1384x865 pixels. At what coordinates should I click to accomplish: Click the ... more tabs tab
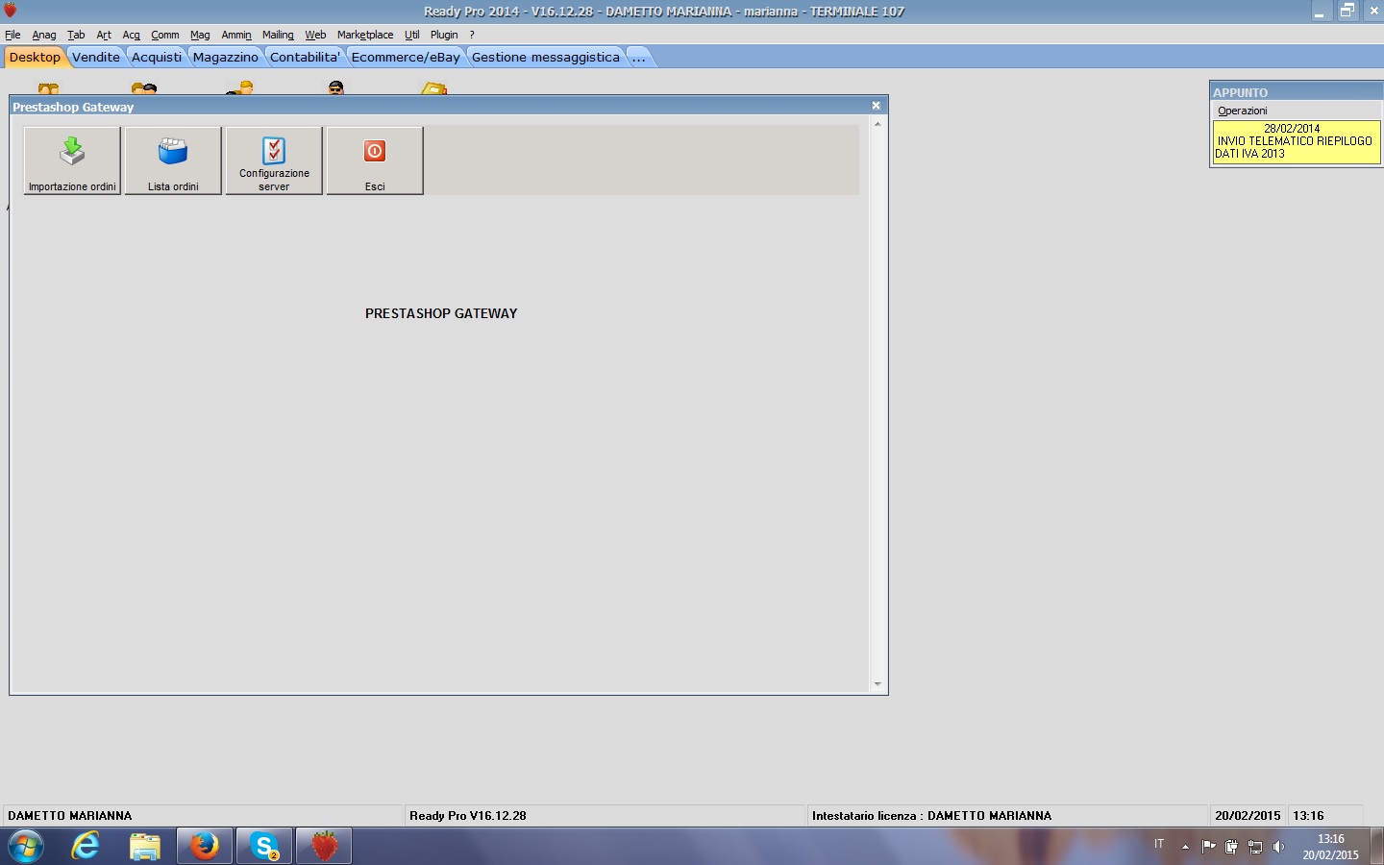point(639,57)
